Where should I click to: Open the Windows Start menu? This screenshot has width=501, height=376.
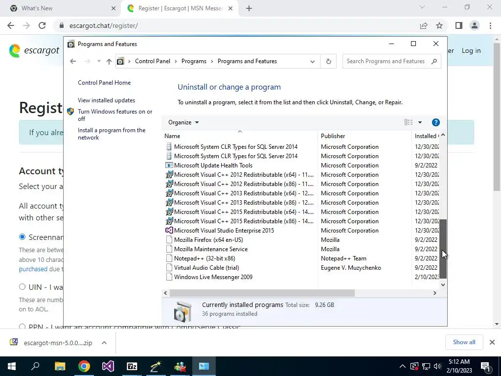12,366
